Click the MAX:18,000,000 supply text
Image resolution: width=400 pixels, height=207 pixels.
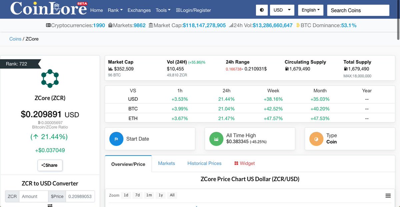coord(357,76)
